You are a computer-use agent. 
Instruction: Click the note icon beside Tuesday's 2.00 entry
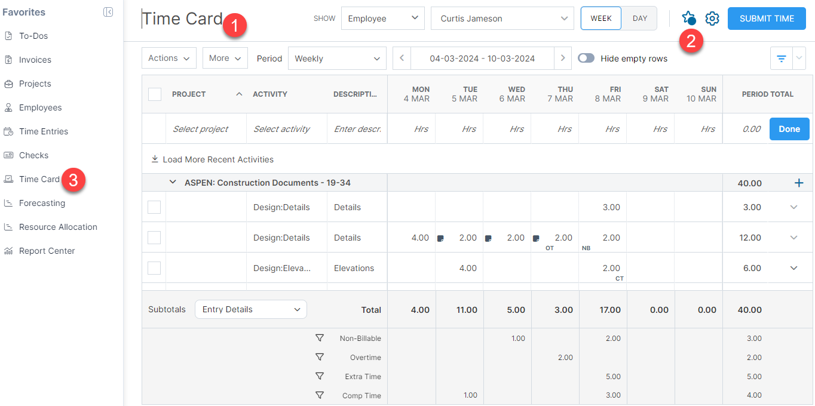[x=441, y=237]
